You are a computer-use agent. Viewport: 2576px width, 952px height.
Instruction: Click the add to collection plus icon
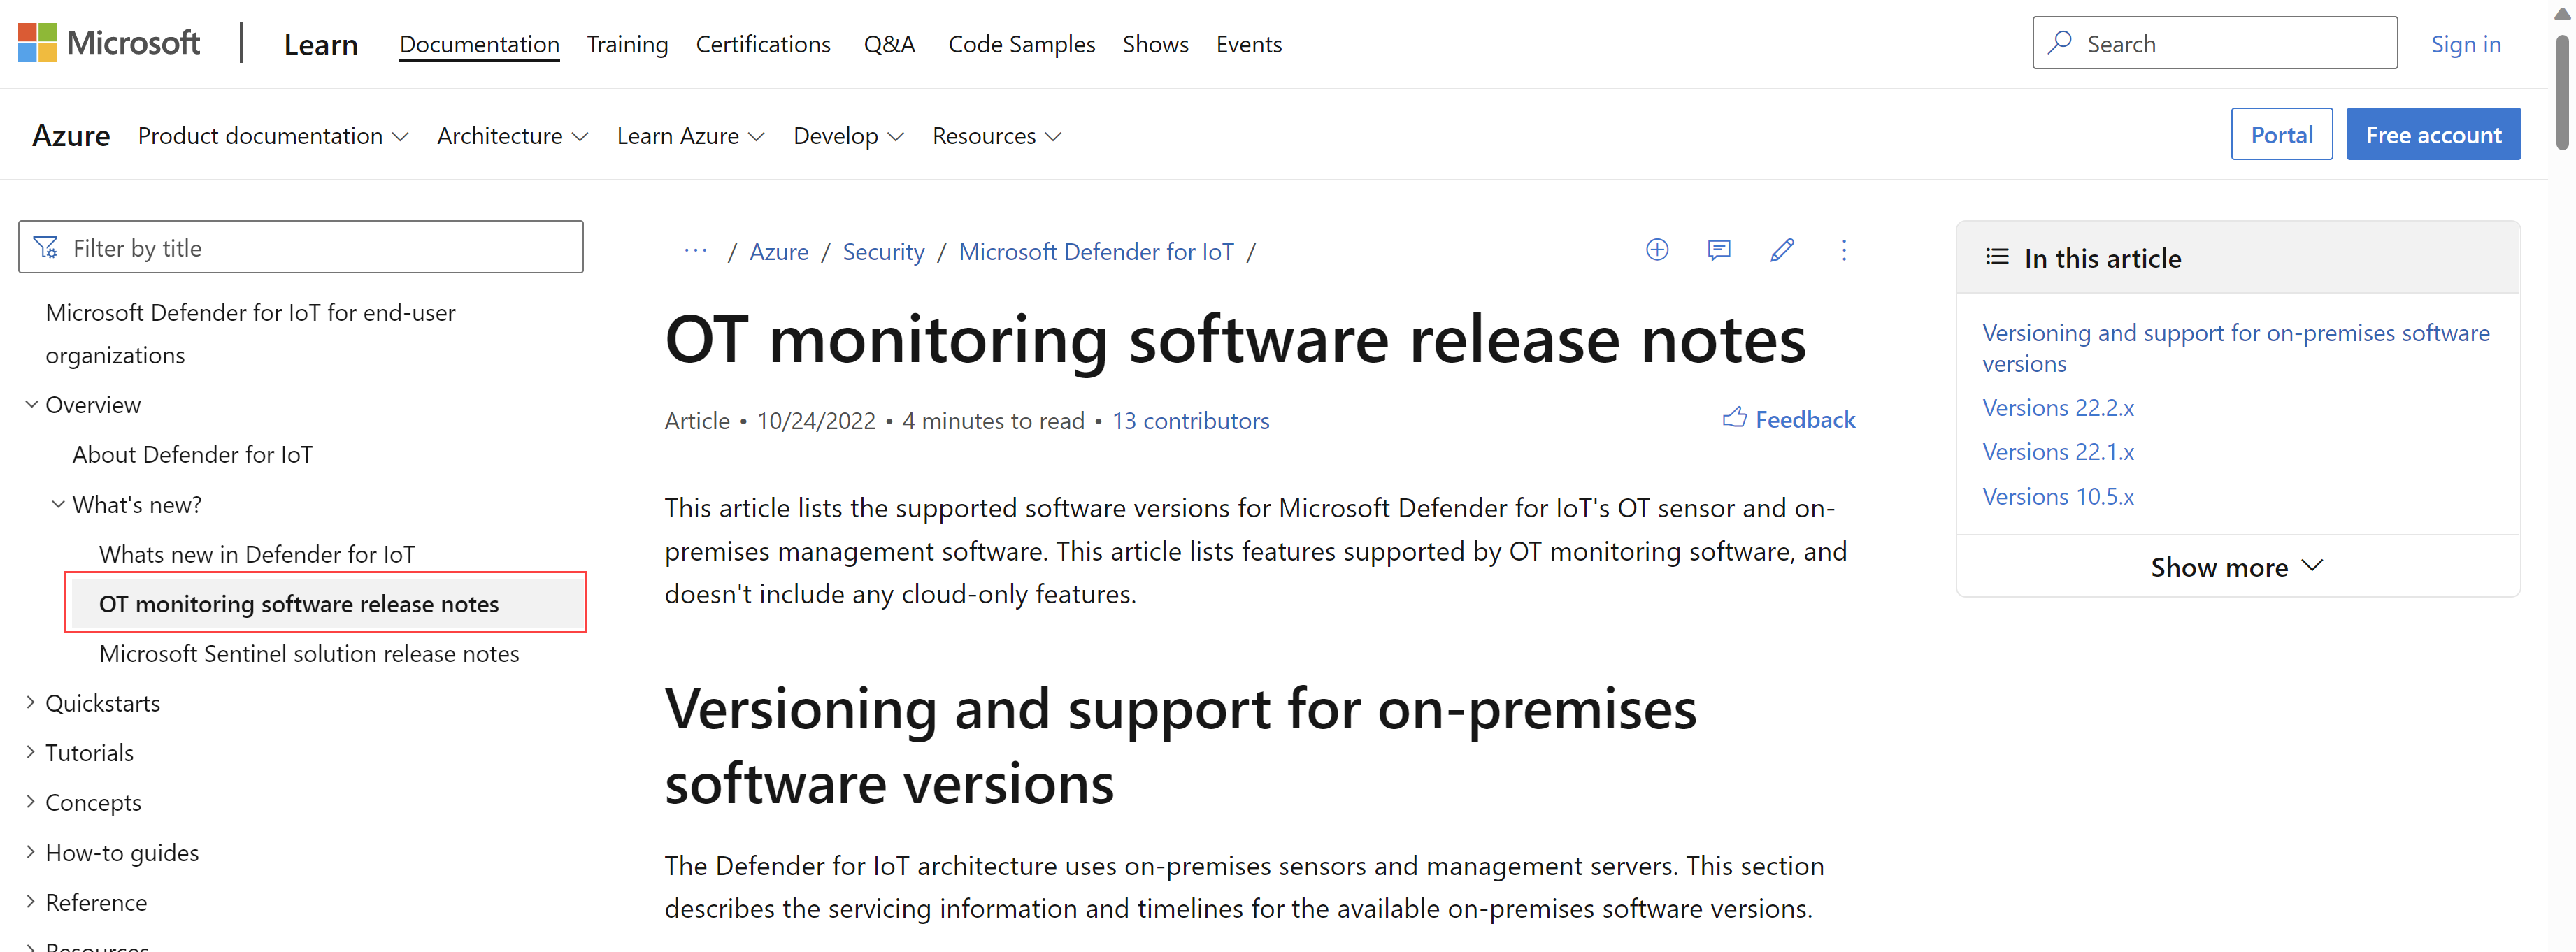[1657, 250]
